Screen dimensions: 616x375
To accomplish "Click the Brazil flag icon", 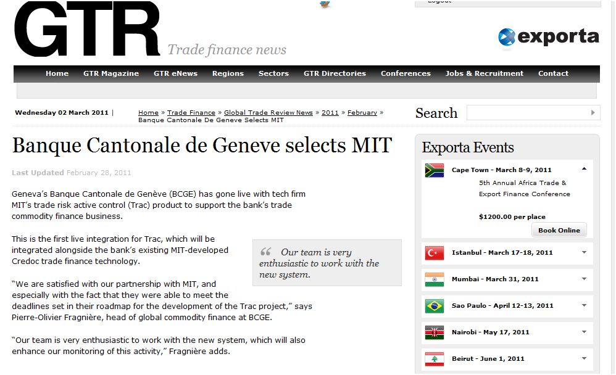I will (x=434, y=306).
